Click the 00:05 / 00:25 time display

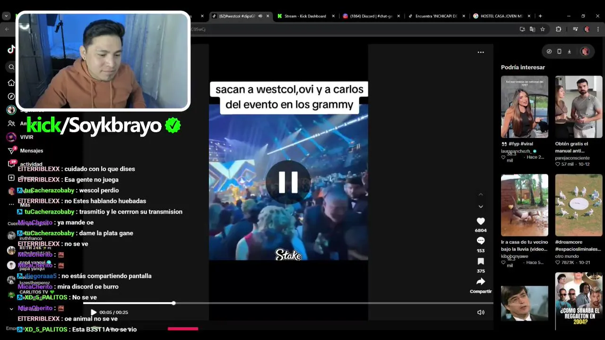(x=113, y=312)
